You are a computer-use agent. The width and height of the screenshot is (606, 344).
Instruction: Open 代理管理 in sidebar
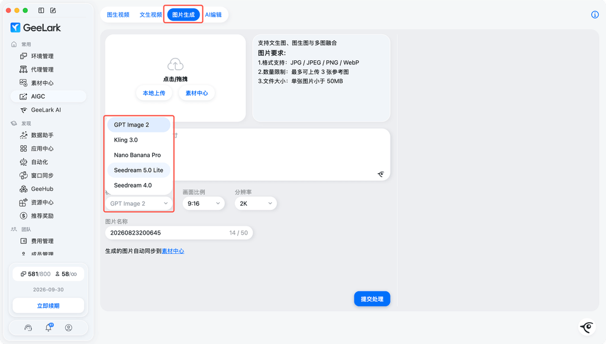click(x=49, y=70)
